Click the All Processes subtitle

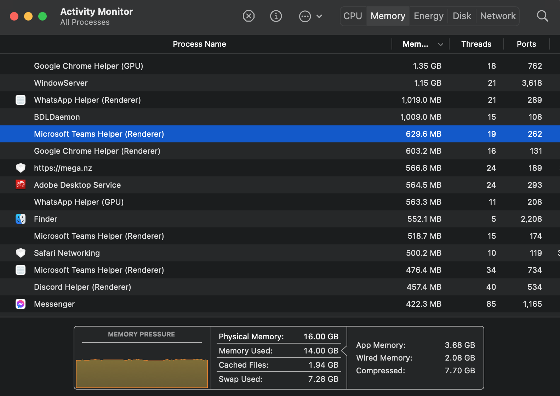(85, 22)
